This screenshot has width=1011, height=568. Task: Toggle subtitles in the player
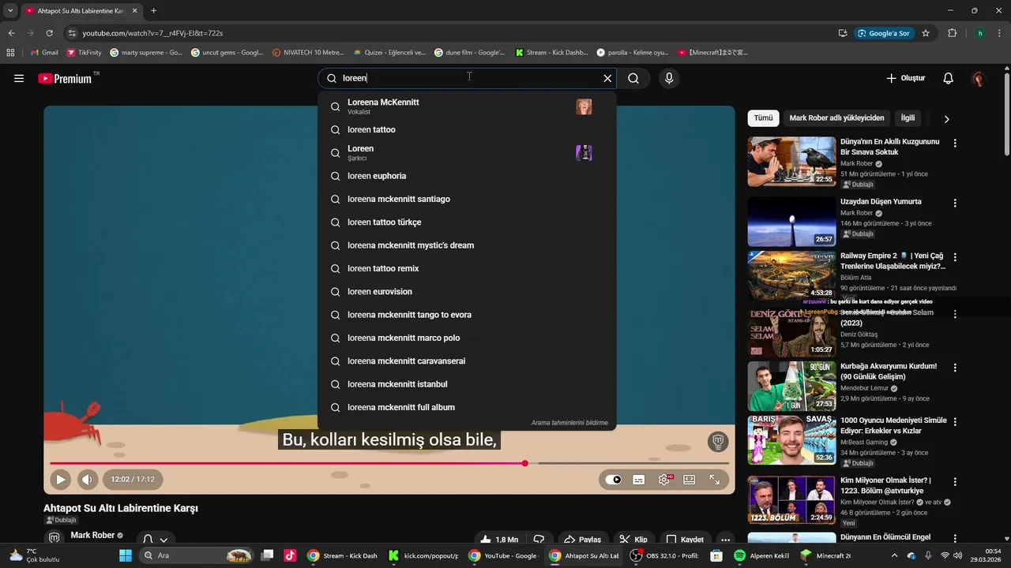[x=639, y=479]
